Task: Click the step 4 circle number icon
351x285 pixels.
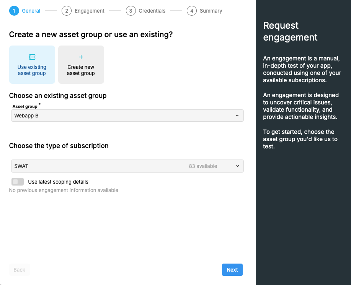Action: (x=192, y=11)
